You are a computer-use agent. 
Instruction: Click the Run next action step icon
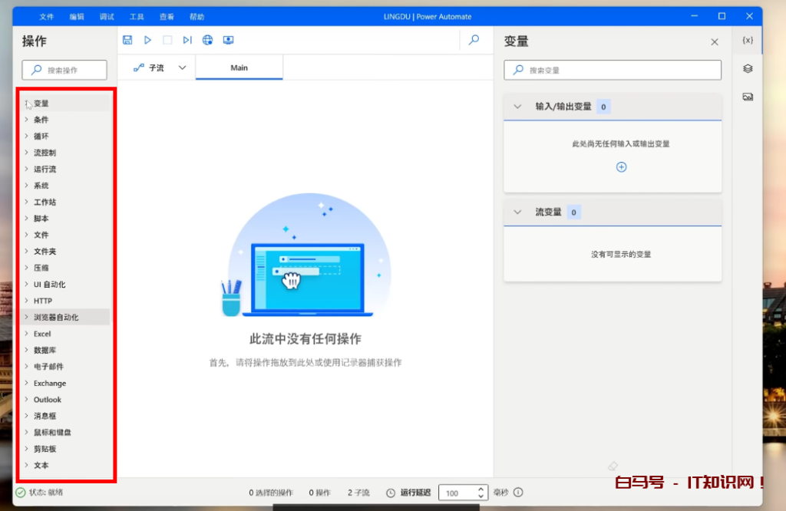[x=187, y=40]
